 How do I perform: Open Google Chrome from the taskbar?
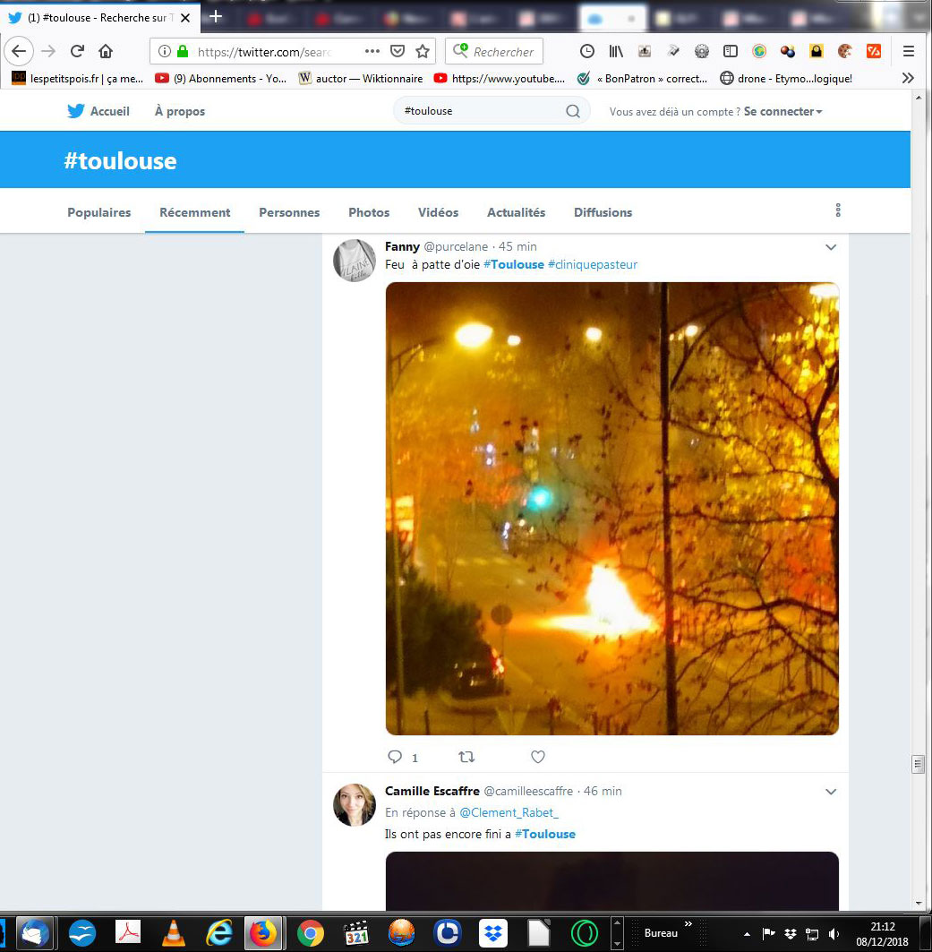(310, 933)
